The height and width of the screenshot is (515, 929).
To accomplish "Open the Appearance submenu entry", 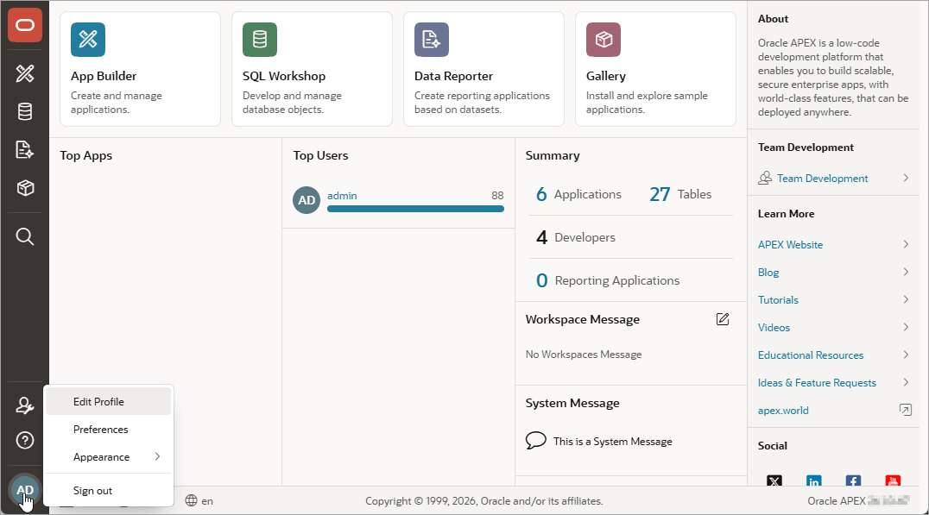I will (109, 457).
